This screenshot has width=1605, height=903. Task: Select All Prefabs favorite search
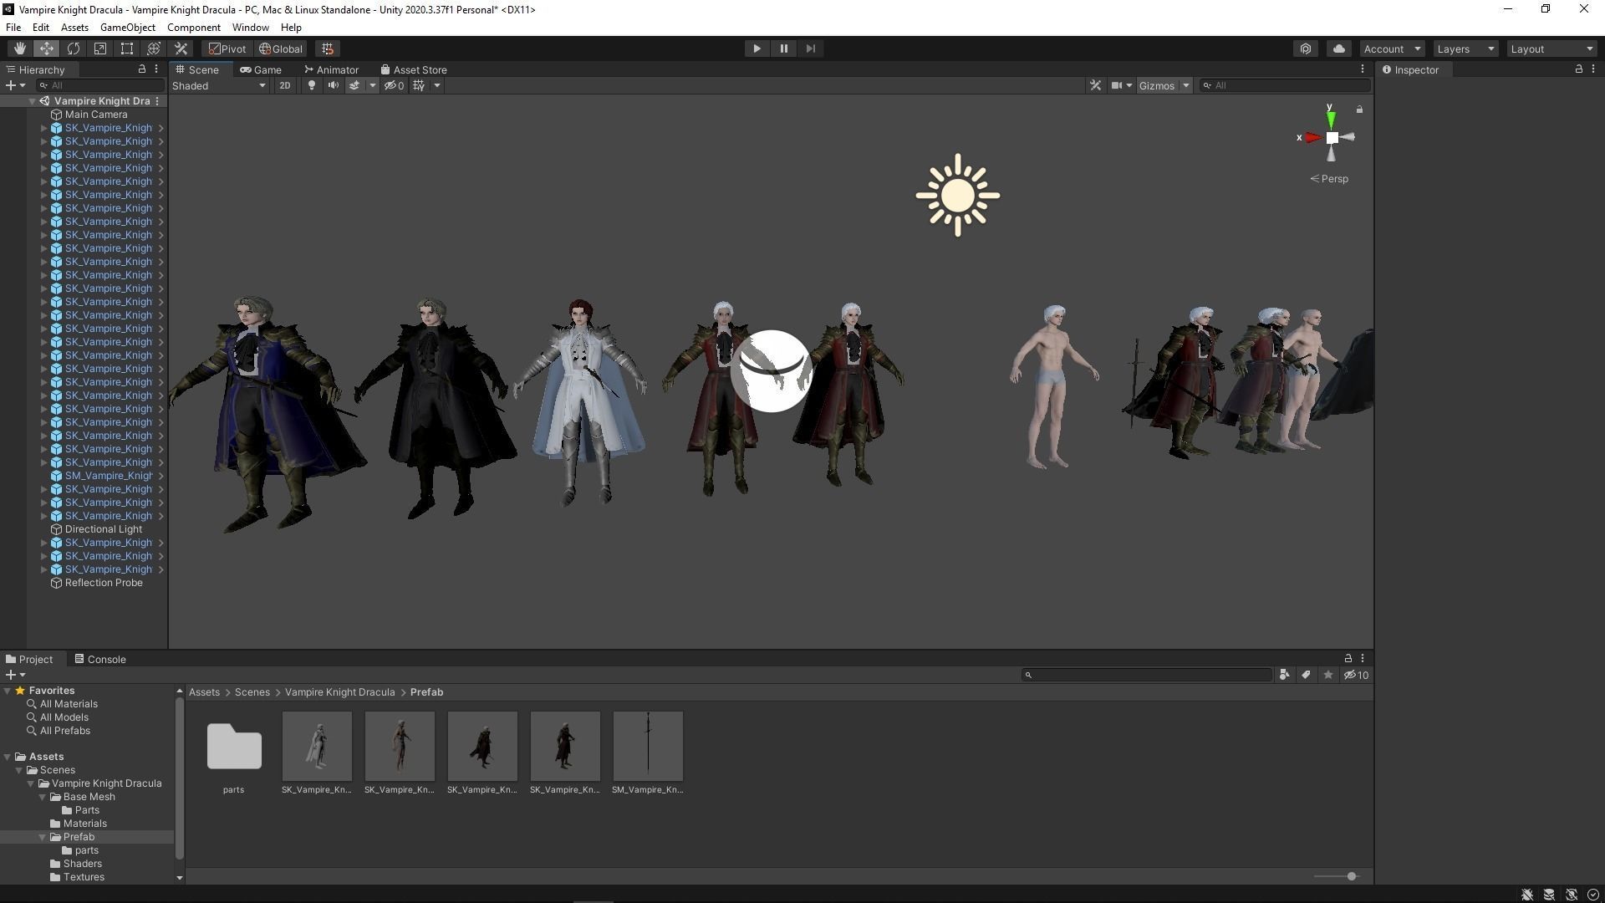pyautogui.click(x=65, y=731)
